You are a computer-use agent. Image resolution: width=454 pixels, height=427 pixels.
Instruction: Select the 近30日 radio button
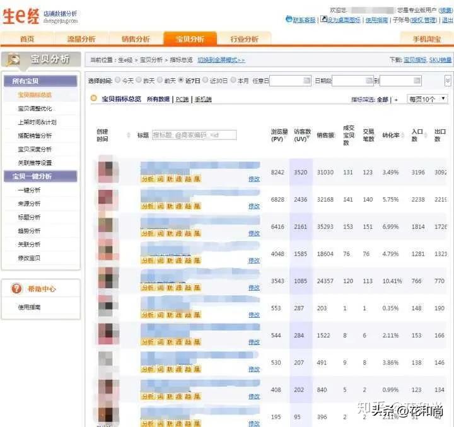pyautogui.click(x=206, y=79)
